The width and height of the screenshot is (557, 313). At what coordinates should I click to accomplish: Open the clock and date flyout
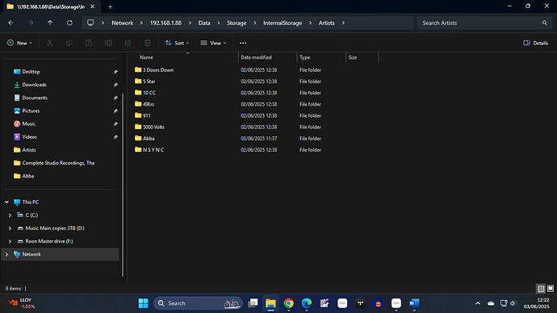click(536, 303)
